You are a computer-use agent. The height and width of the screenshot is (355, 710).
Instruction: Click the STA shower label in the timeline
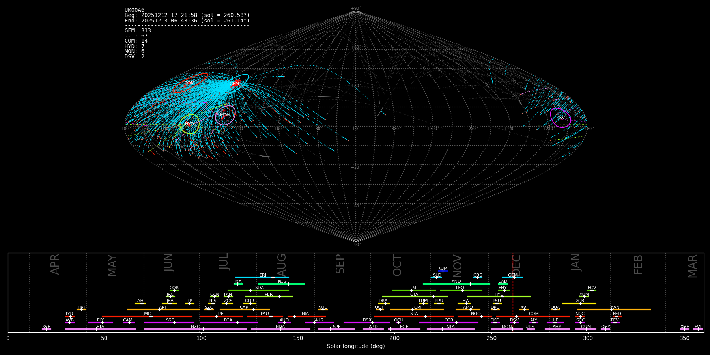(x=414, y=314)
